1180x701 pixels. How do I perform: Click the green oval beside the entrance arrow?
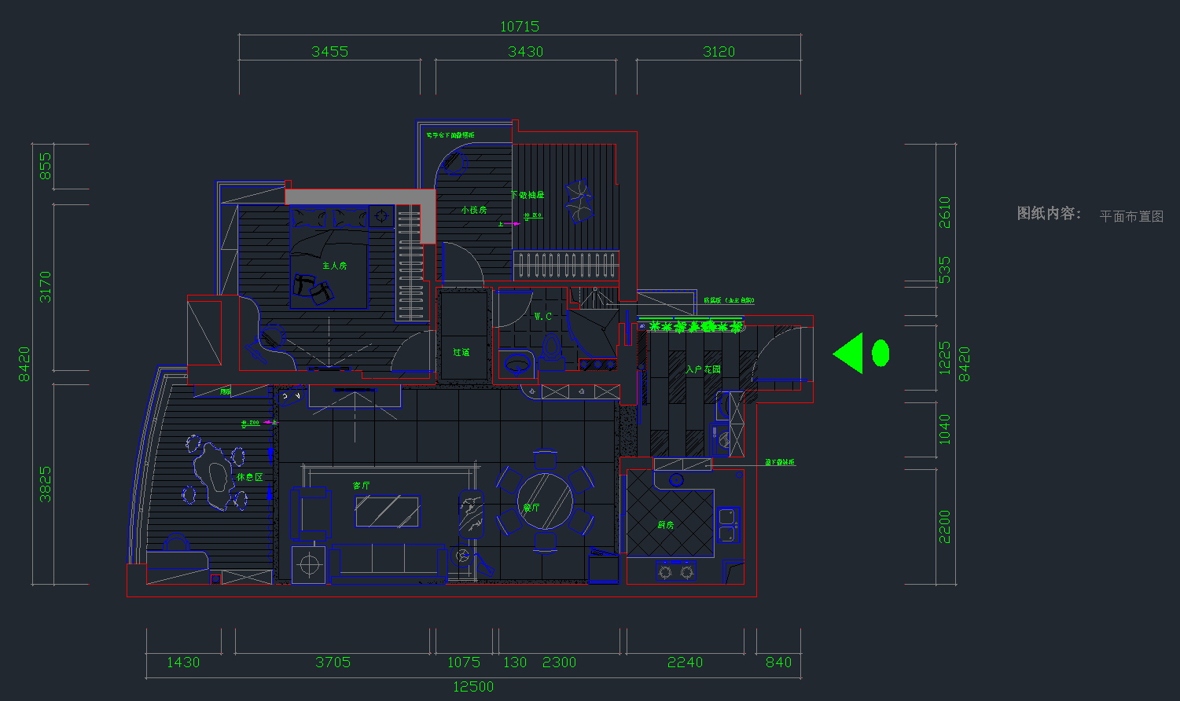880,353
